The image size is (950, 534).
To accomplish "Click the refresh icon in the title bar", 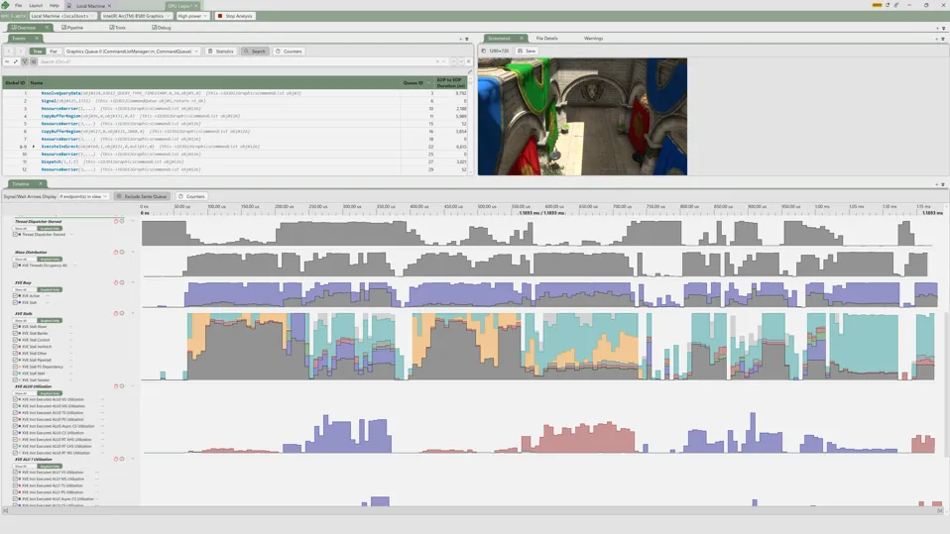I will coord(888,5).
